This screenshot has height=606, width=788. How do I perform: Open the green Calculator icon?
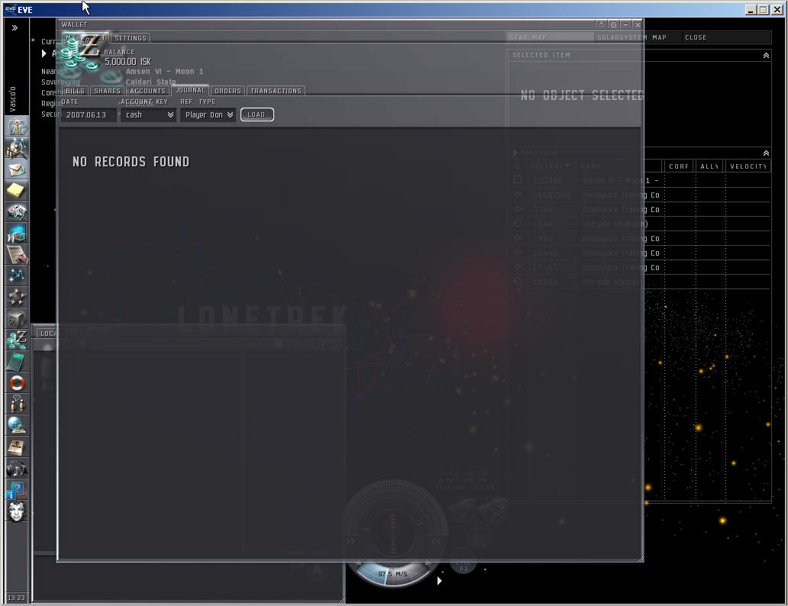tap(17, 362)
